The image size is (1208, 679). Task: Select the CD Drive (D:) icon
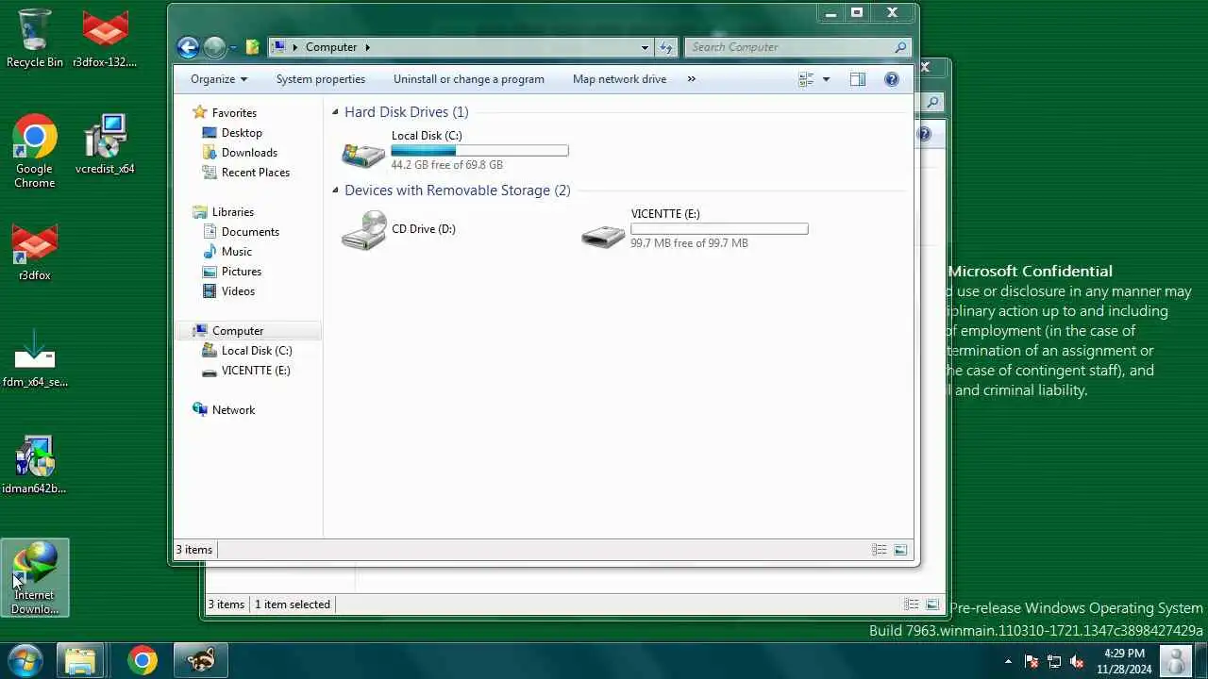(x=363, y=230)
